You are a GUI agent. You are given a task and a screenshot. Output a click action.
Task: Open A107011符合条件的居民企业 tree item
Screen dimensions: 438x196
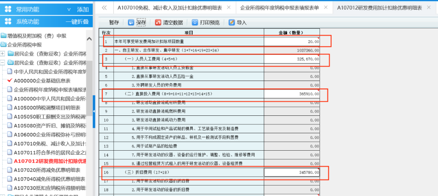[50, 152]
